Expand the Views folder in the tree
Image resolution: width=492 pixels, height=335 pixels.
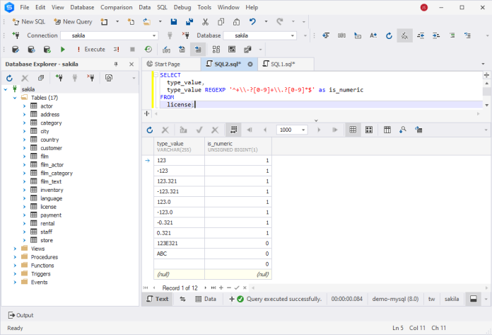coord(15,249)
